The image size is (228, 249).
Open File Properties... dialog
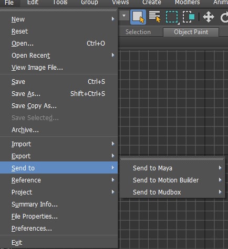(59, 216)
